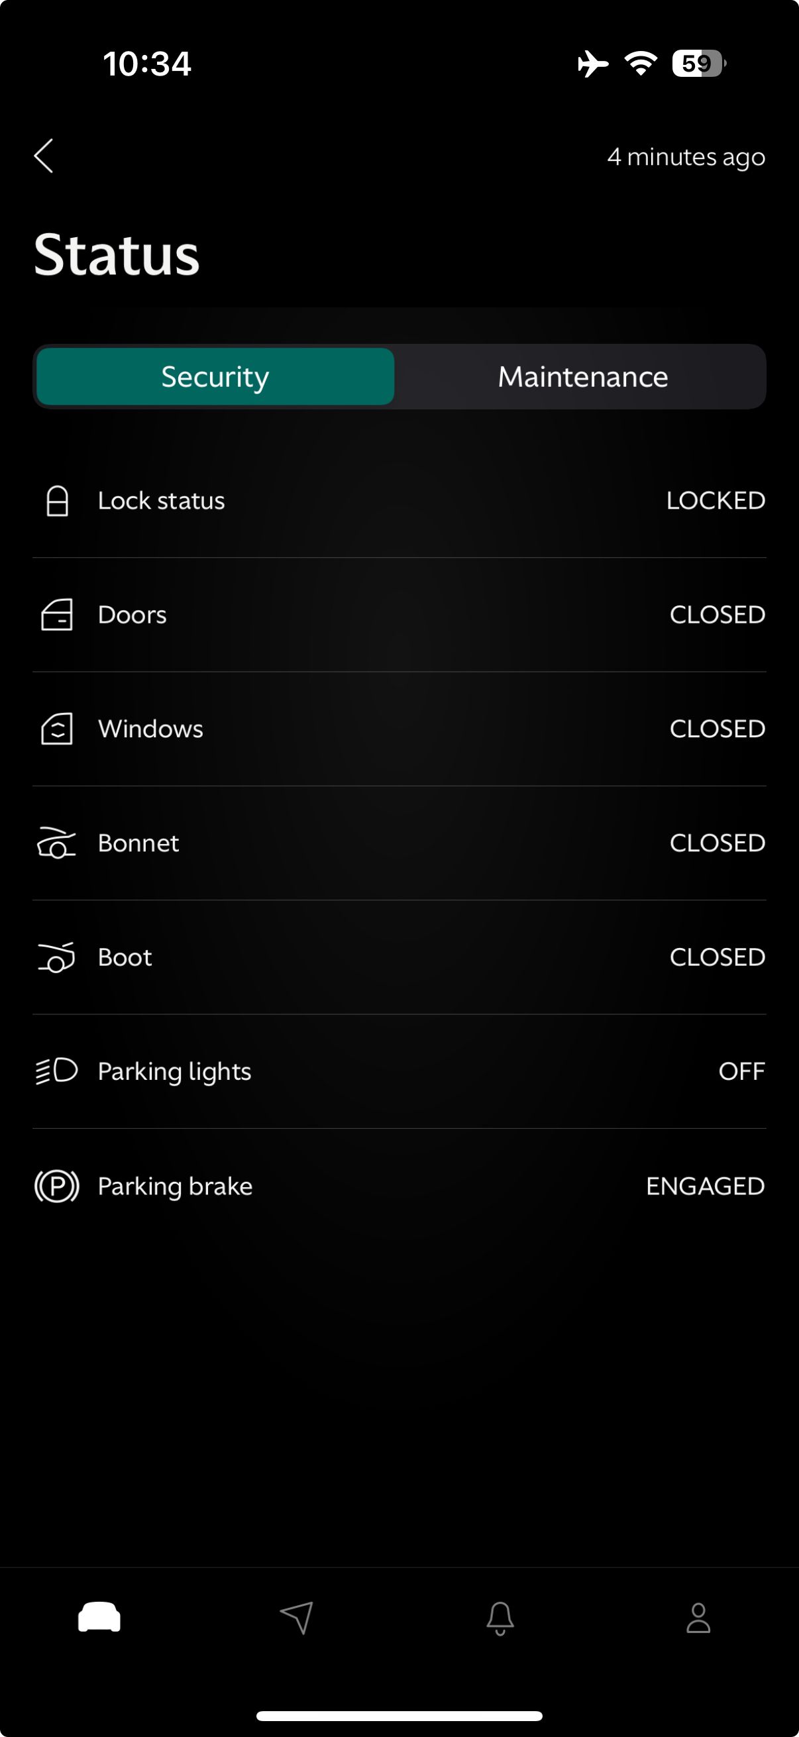Select the Parking brake row label

(176, 1186)
